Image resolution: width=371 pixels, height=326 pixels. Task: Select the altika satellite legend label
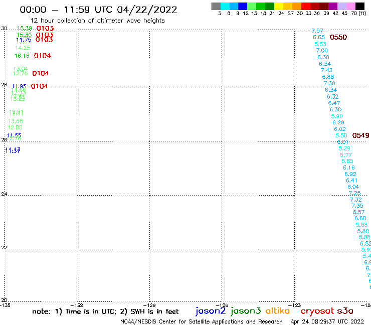point(277,310)
